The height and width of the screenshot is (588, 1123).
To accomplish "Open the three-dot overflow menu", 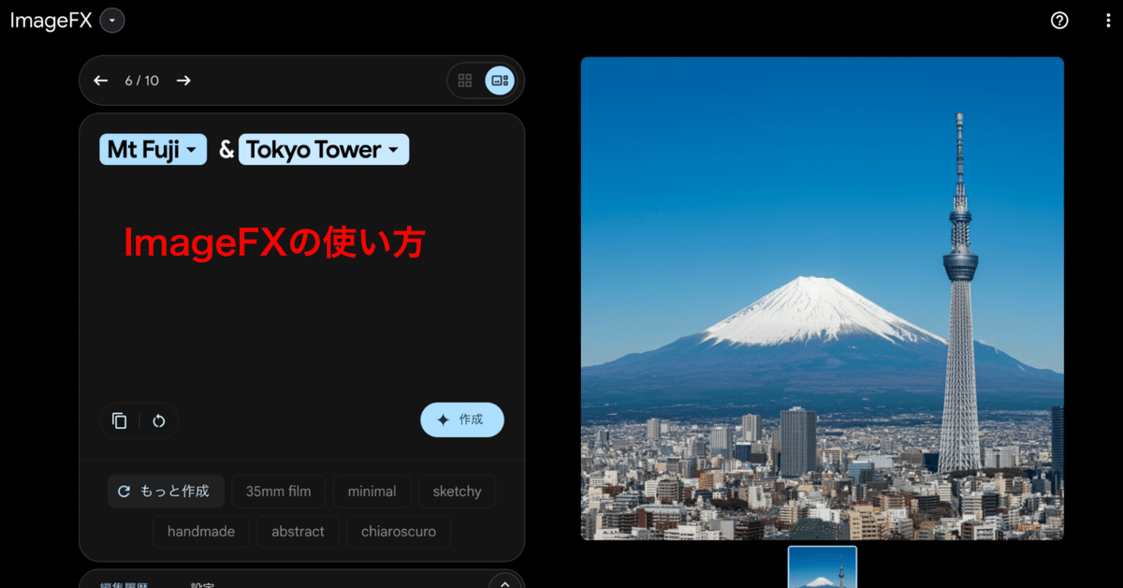I will pos(1108,20).
